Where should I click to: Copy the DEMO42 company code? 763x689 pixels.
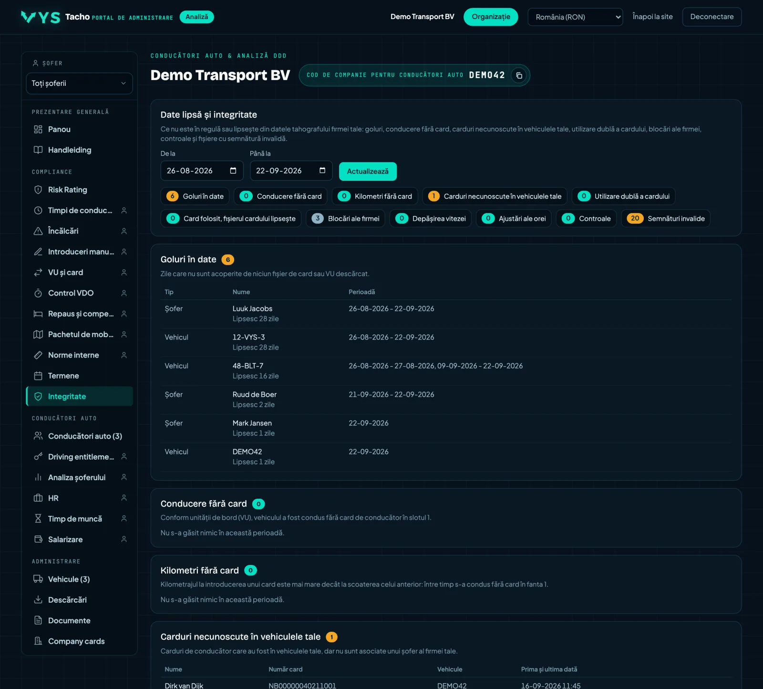(x=519, y=75)
